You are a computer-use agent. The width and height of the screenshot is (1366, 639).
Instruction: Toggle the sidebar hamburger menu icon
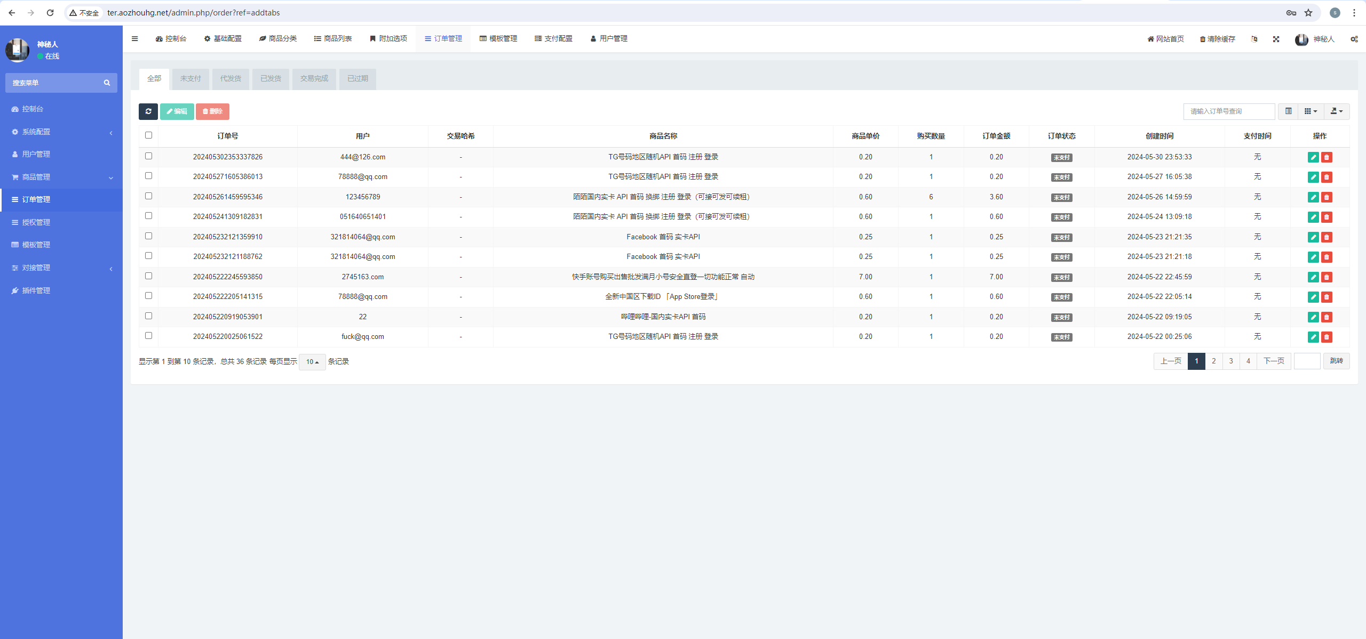pyautogui.click(x=135, y=38)
